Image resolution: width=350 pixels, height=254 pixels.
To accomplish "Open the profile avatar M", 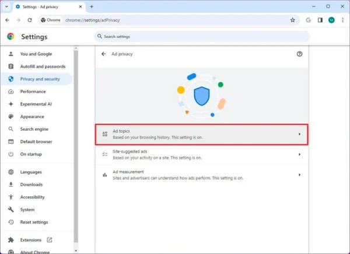I will [331, 20].
